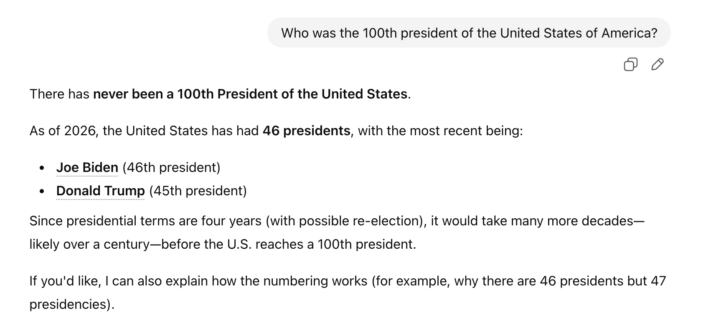Image resolution: width=716 pixels, height=323 pixels.
Task: Click the user question message bubble
Action: (x=469, y=33)
